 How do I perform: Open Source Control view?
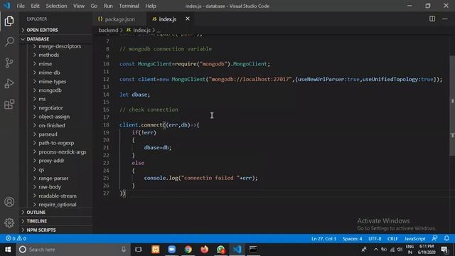(9, 63)
